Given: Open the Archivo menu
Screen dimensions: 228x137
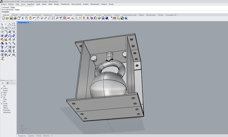Looking at the screenshot, I should click(4, 4).
